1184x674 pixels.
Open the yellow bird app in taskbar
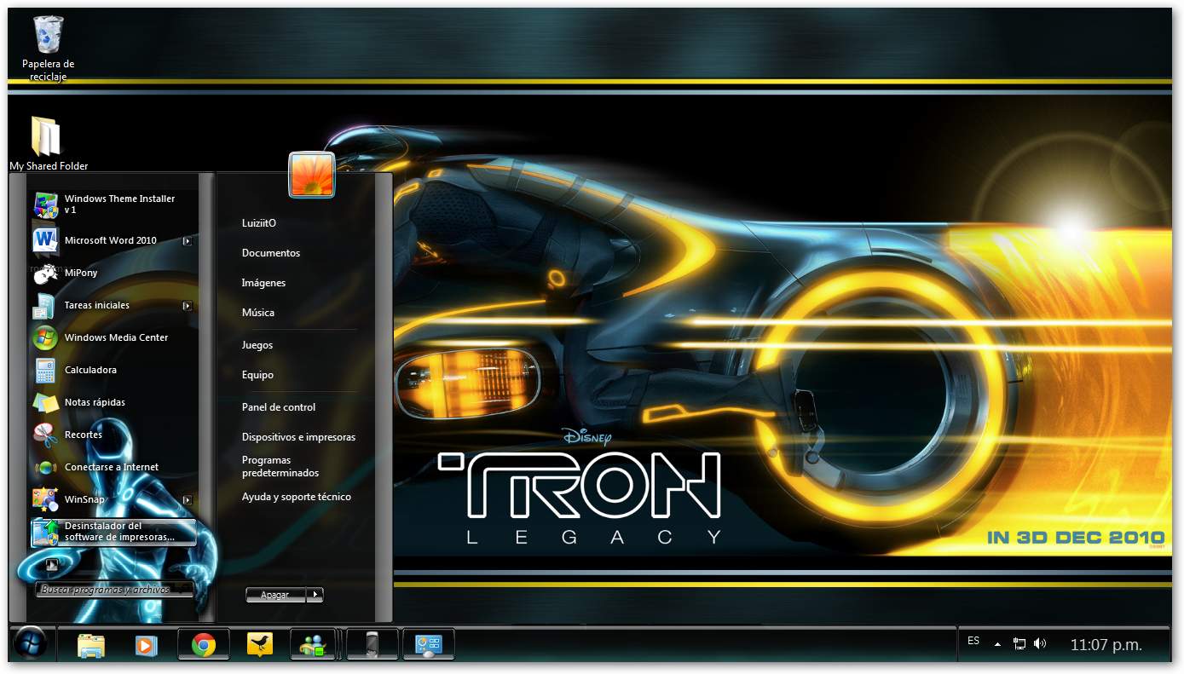pyautogui.click(x=259, y=645)
